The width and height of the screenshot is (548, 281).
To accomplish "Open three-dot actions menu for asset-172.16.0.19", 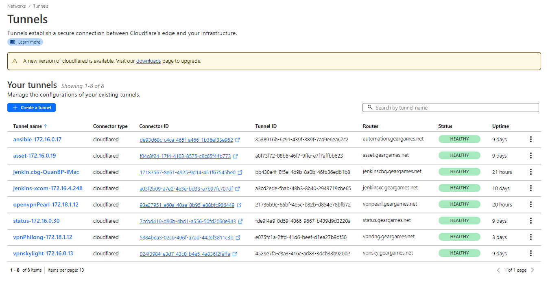I will click(531, 156).
